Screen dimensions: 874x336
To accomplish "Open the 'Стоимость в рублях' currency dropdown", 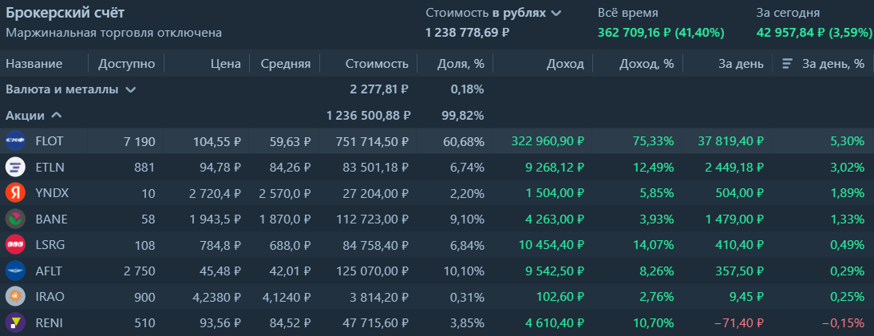I will tap(556, 14).
